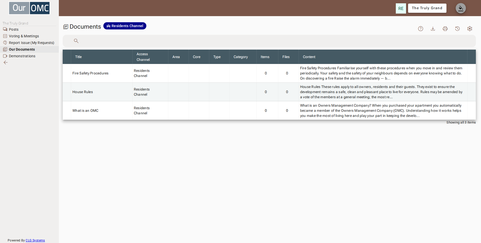Open the table settings gear

pos(470,29)
